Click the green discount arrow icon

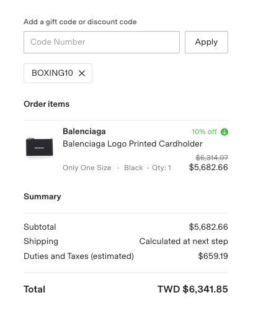point(224,132)
